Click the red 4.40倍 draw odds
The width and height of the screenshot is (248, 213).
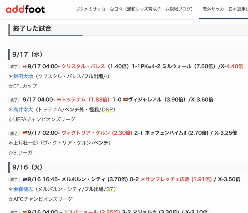pos(234,66)
